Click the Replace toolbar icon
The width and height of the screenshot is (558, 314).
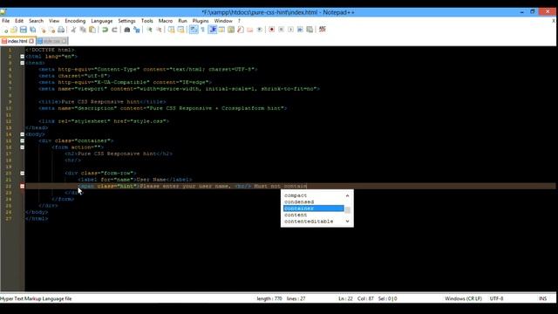136,30
